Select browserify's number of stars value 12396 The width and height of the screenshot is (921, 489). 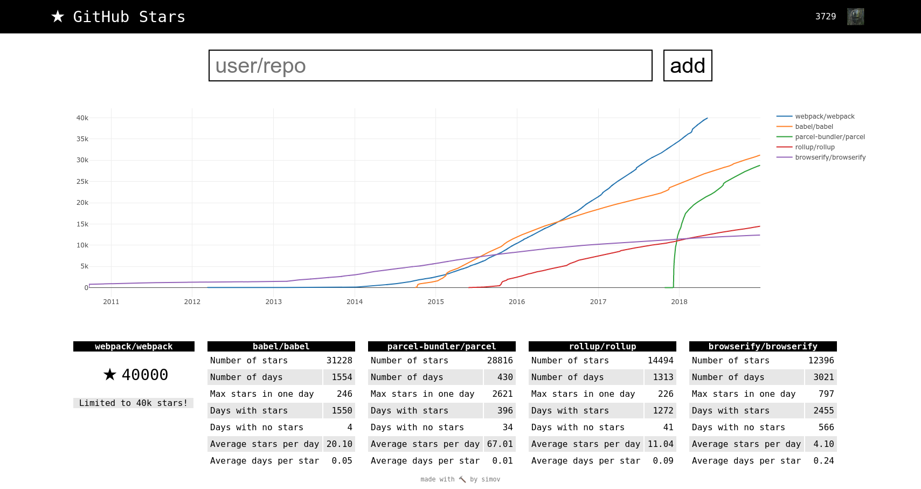click(821, 361)
